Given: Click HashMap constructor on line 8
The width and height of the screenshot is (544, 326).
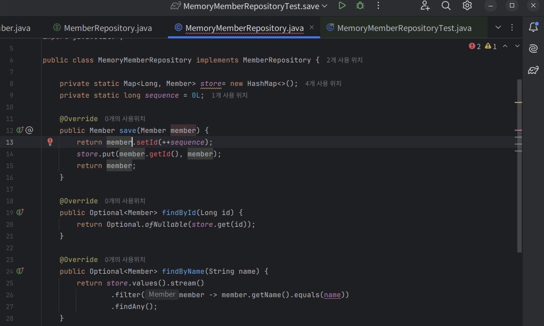Looking at the screenshot, I should pos(262,83).
